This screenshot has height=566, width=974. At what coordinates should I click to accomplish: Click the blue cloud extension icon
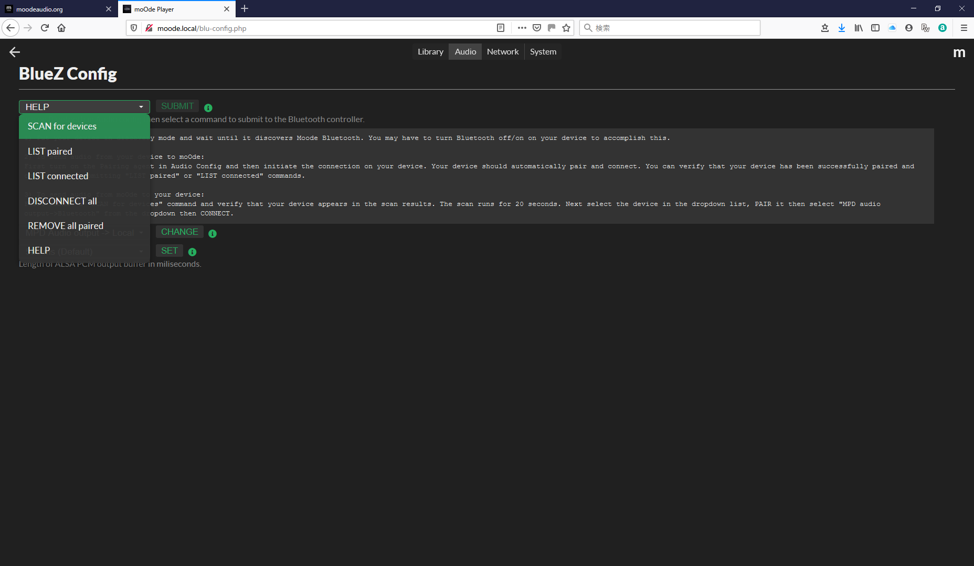(892, 28)
